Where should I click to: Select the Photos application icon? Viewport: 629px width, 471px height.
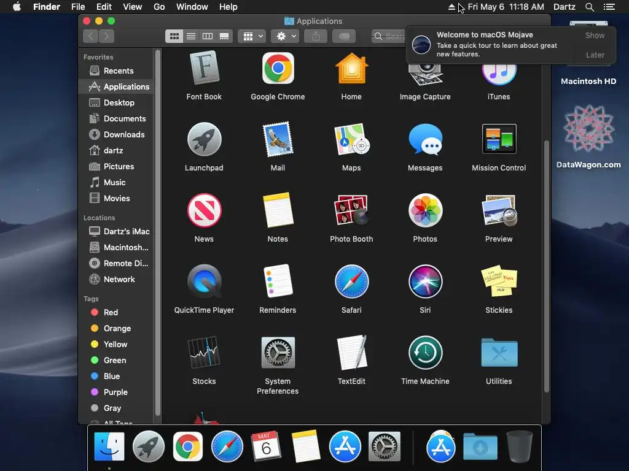coord(425,210)
